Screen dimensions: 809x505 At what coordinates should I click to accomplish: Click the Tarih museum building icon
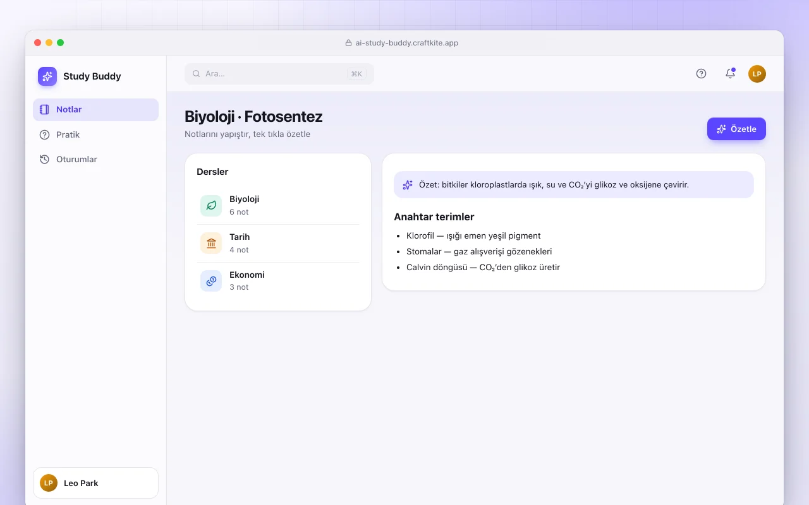[x=211, y=243]
